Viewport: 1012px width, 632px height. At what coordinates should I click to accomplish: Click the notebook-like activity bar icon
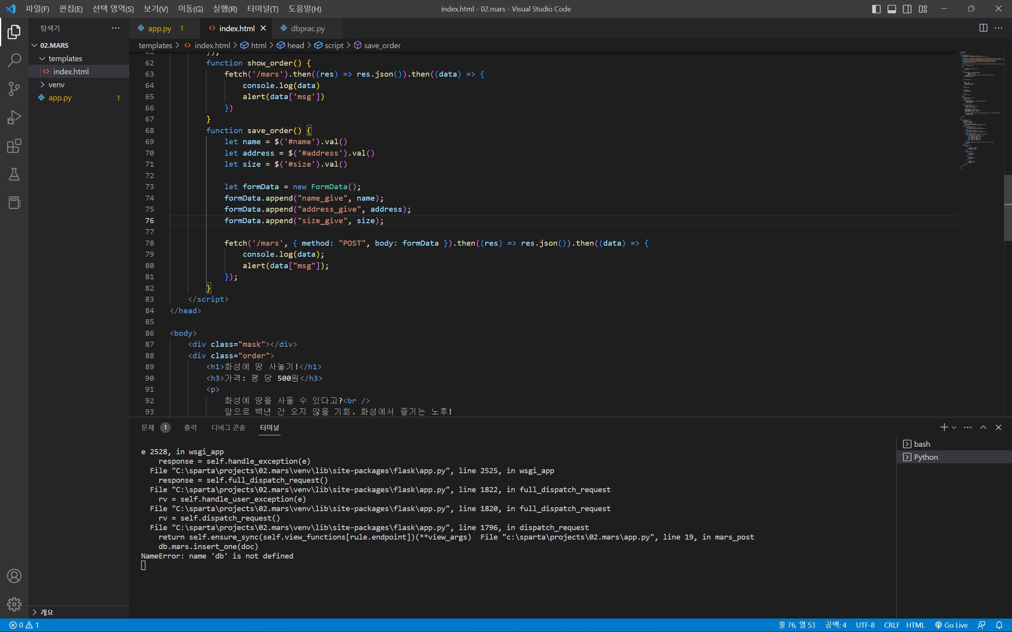click(14, 203)
